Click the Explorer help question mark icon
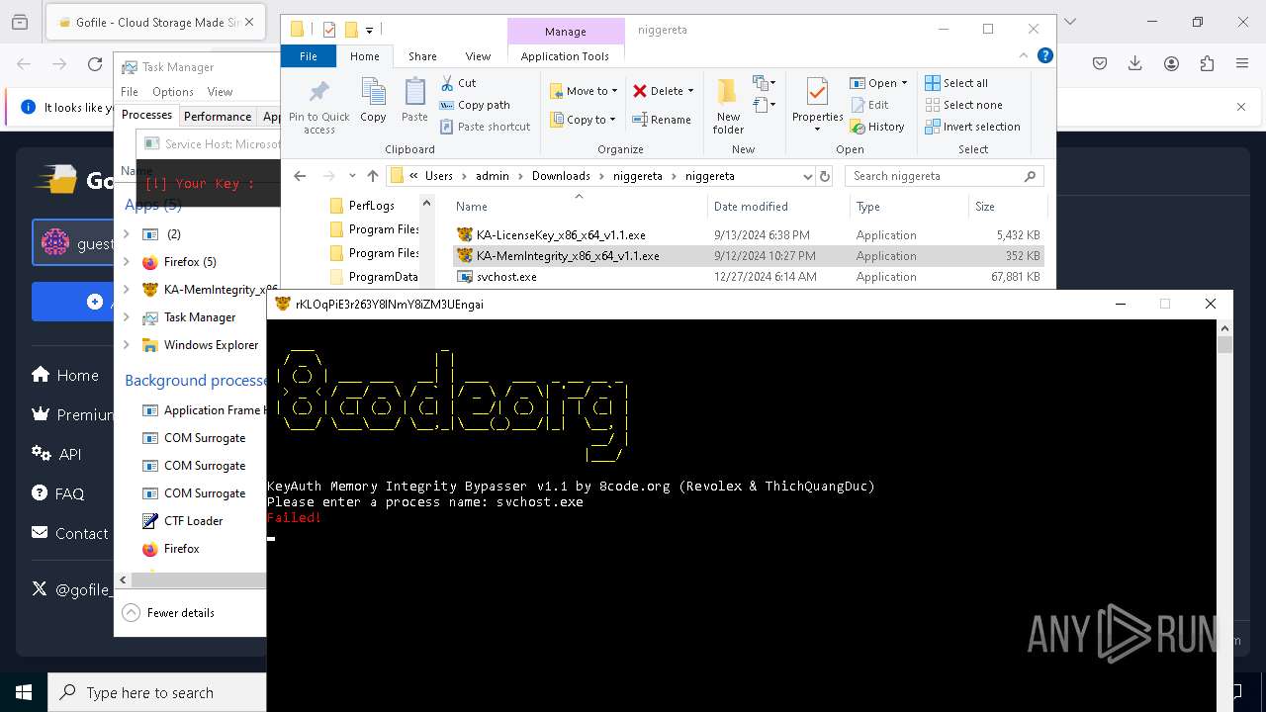The height and width of the screenshot is (712, 1266). pyautogui.click(x=1044, y=56)
